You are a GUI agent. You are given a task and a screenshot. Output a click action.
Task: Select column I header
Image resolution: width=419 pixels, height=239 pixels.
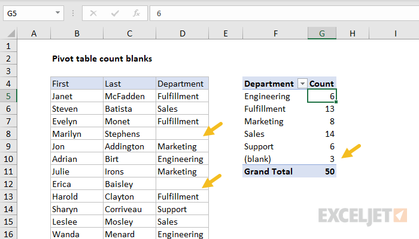[x=395, y=33]
